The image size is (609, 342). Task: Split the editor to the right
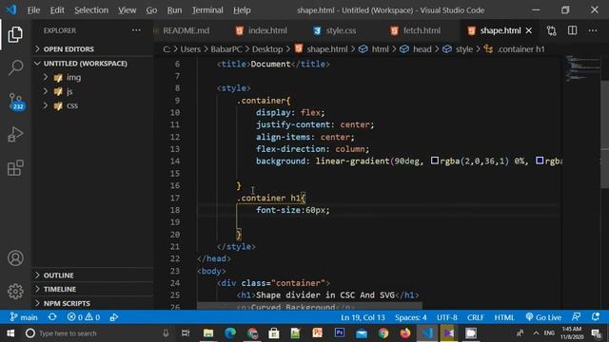click(572, 30)
